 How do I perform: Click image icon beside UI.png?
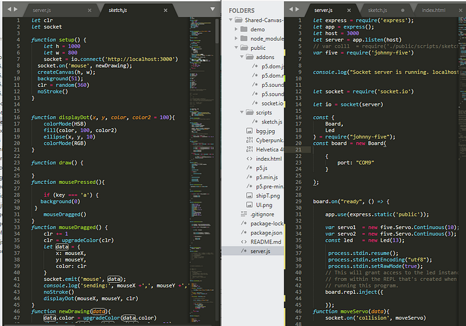click(250, 204)
